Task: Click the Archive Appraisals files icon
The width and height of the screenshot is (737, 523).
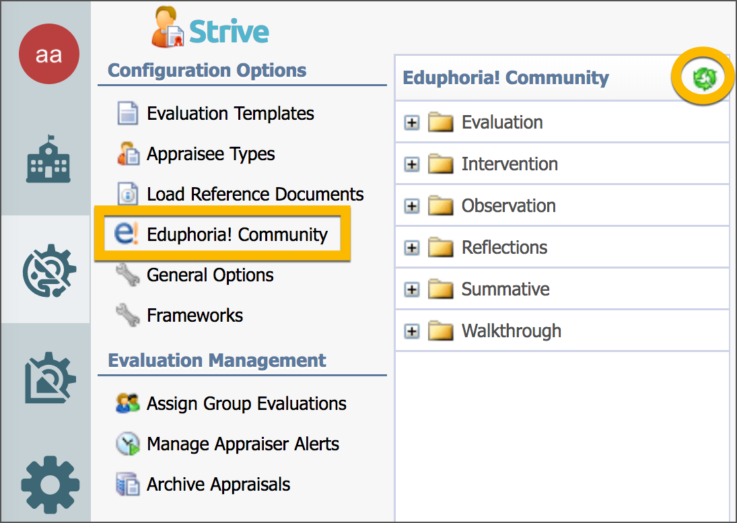Action: [x=128, y=485]
